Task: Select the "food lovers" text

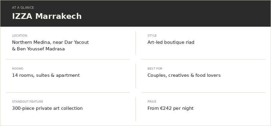Action: click(x=208, y=75)
